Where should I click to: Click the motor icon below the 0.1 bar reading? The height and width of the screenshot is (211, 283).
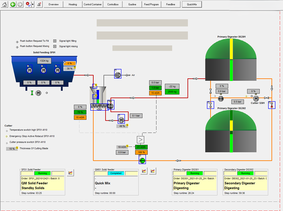pyautogui.click(x=121, y=120)
